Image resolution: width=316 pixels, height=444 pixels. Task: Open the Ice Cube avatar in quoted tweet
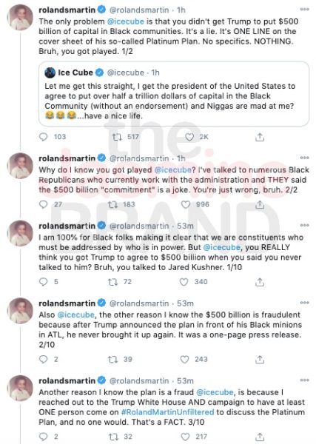click(x=50, y=73)
